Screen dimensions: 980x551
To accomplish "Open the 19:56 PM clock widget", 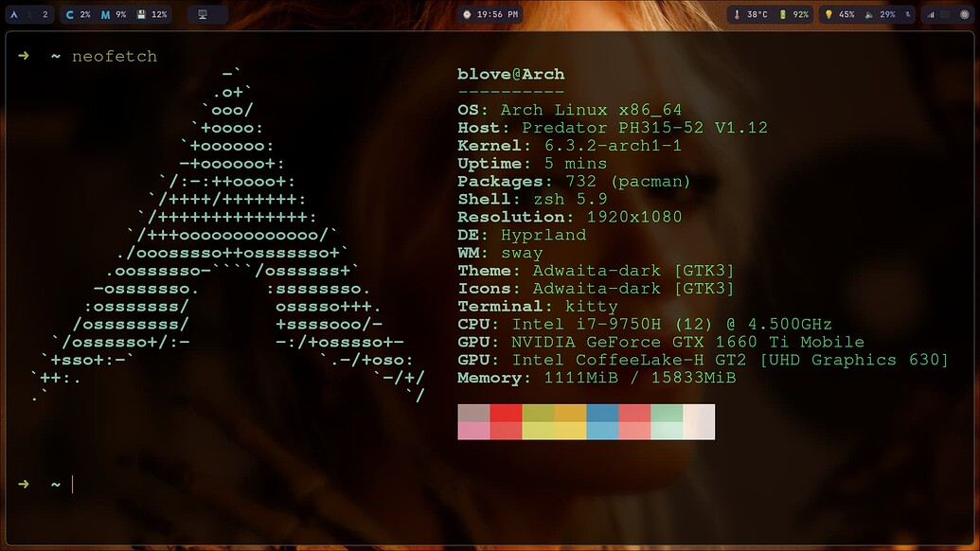I will click(x=489, y=14).
